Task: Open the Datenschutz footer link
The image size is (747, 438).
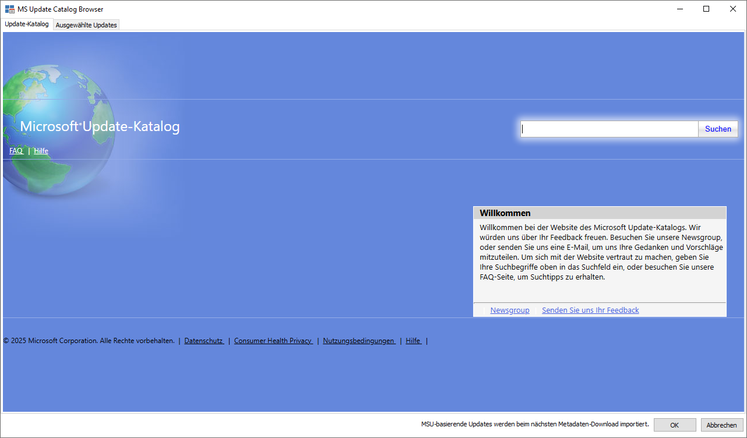Action: click(203, 341)
